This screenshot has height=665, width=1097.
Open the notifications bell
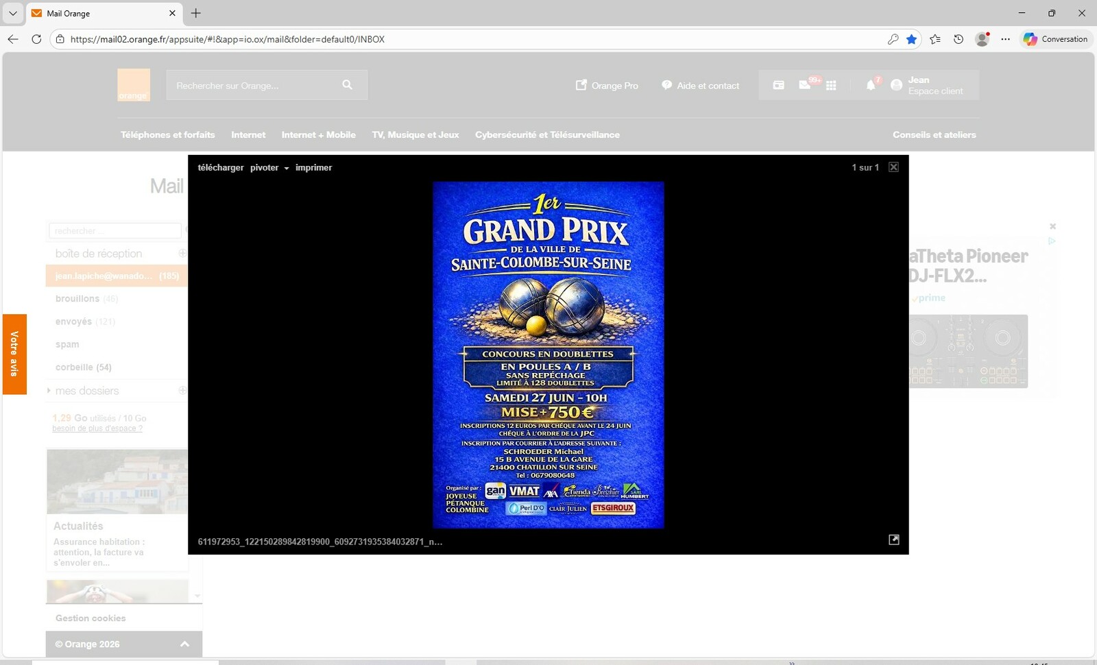coord(871,85)
